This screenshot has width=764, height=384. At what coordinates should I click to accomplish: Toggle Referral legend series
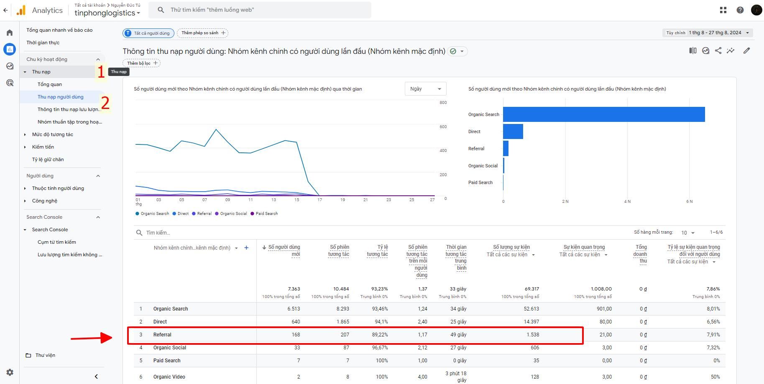click(202, 214)
